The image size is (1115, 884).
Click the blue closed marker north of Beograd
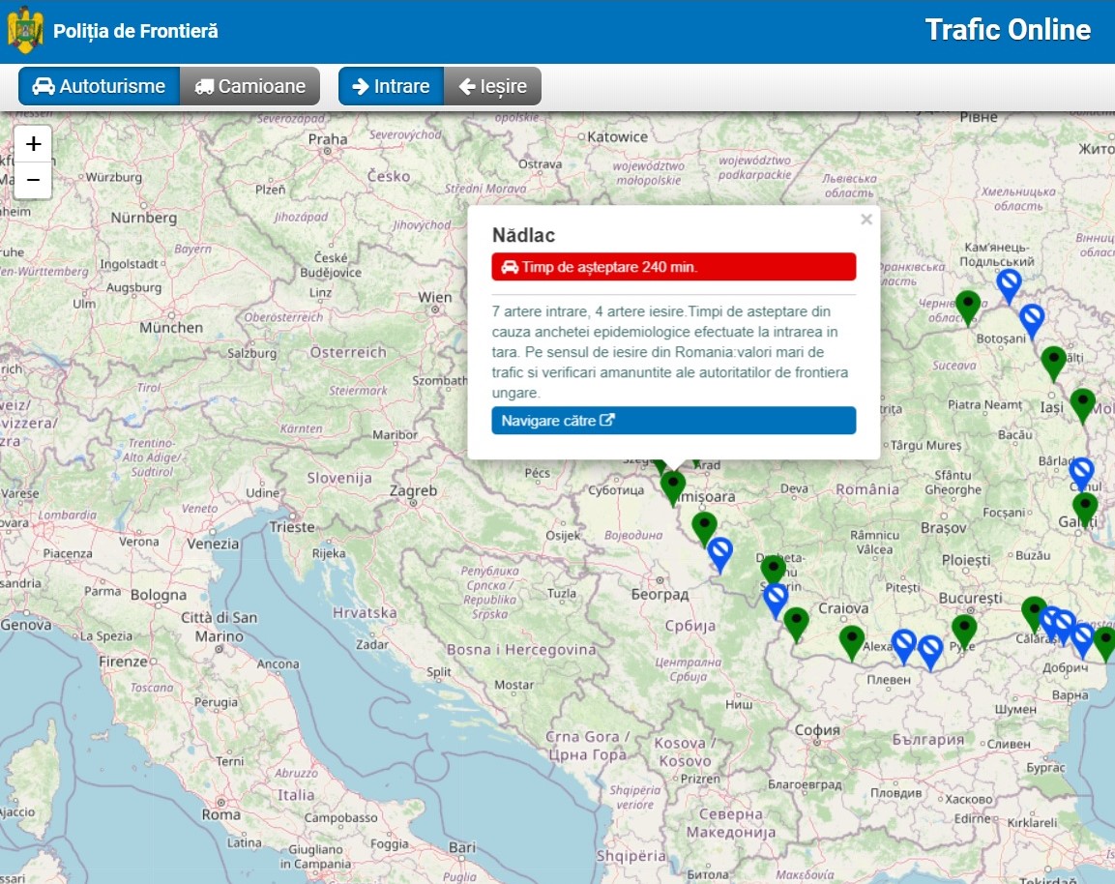click(719, 552)
